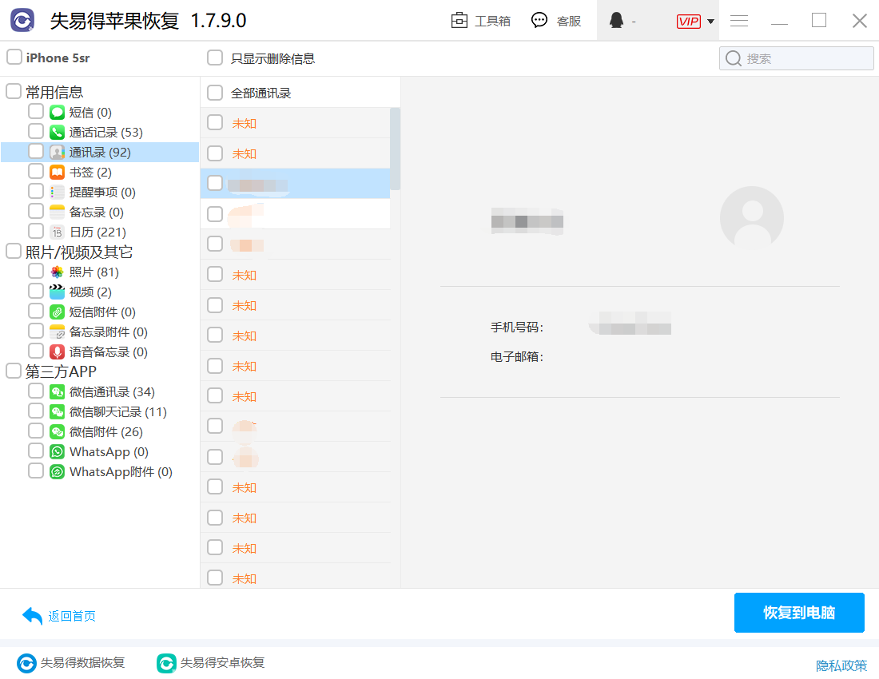Go back via 返回首页 link
This screenshot has height=679, width=879.
pyautogui.click(x=71, y=616)
